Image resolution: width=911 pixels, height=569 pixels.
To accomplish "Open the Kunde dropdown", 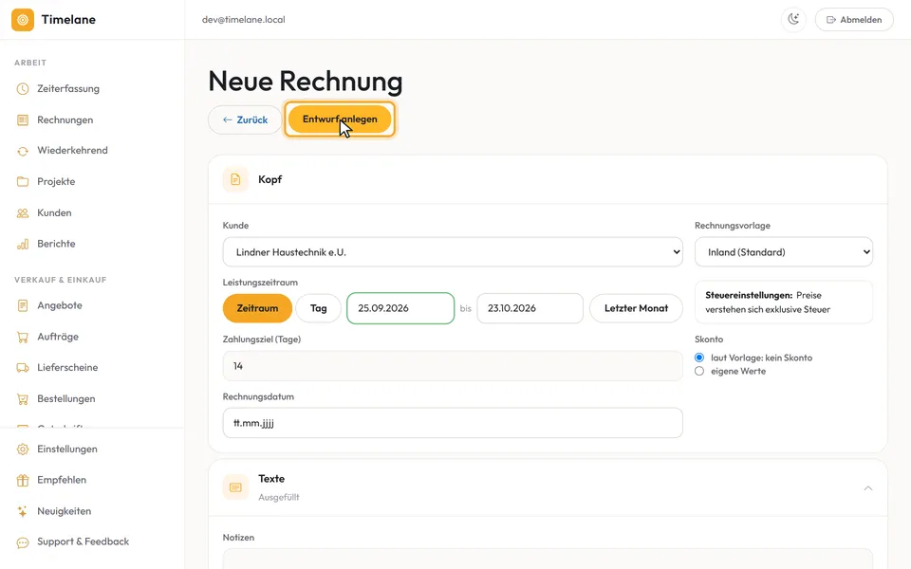I will [x=453, y=252].
